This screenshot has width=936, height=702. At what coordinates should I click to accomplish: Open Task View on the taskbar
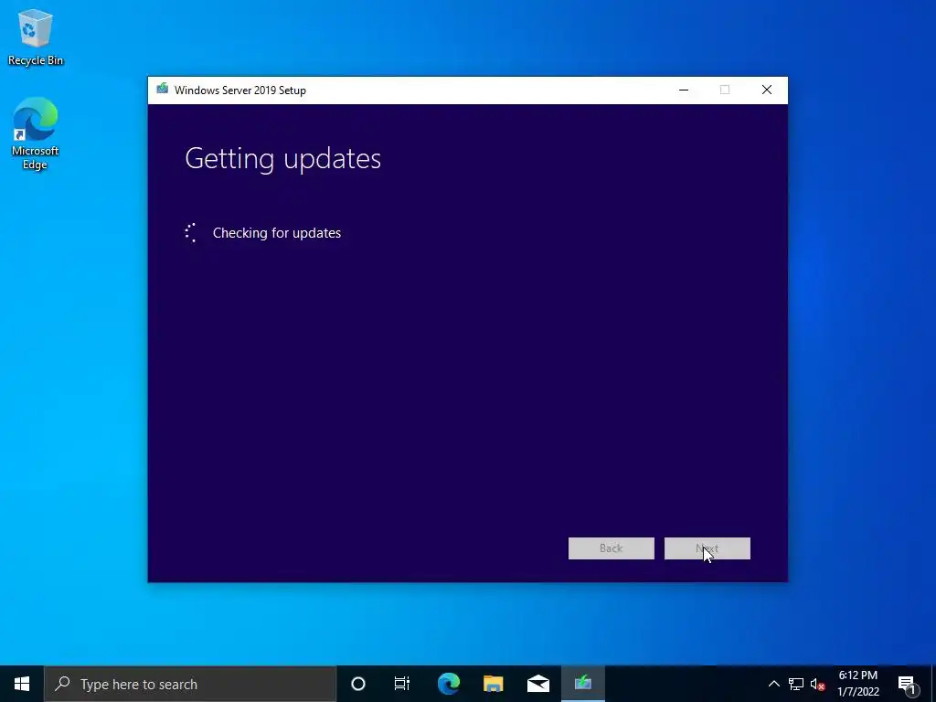(x=402, y=684)
